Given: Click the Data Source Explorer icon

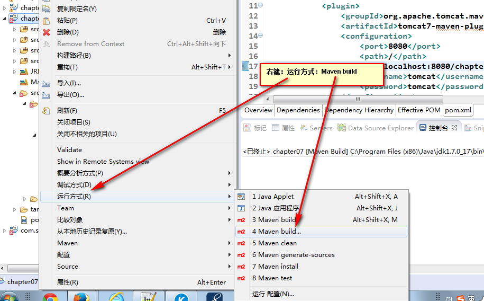Looking at the screenshot, I should click(x=341, y=128).
